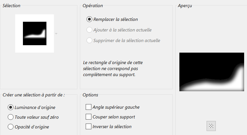This screenshot has width=247, height=135.
Task: Choose Supprimer de la sélection actuelle
Action: click(x=89, y=40)
